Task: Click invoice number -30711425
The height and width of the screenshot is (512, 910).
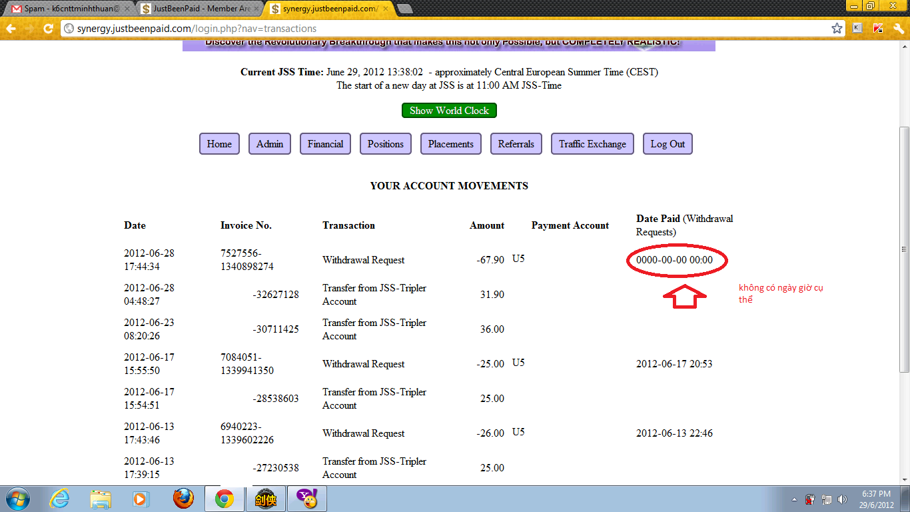Action: tap(276, 329)
